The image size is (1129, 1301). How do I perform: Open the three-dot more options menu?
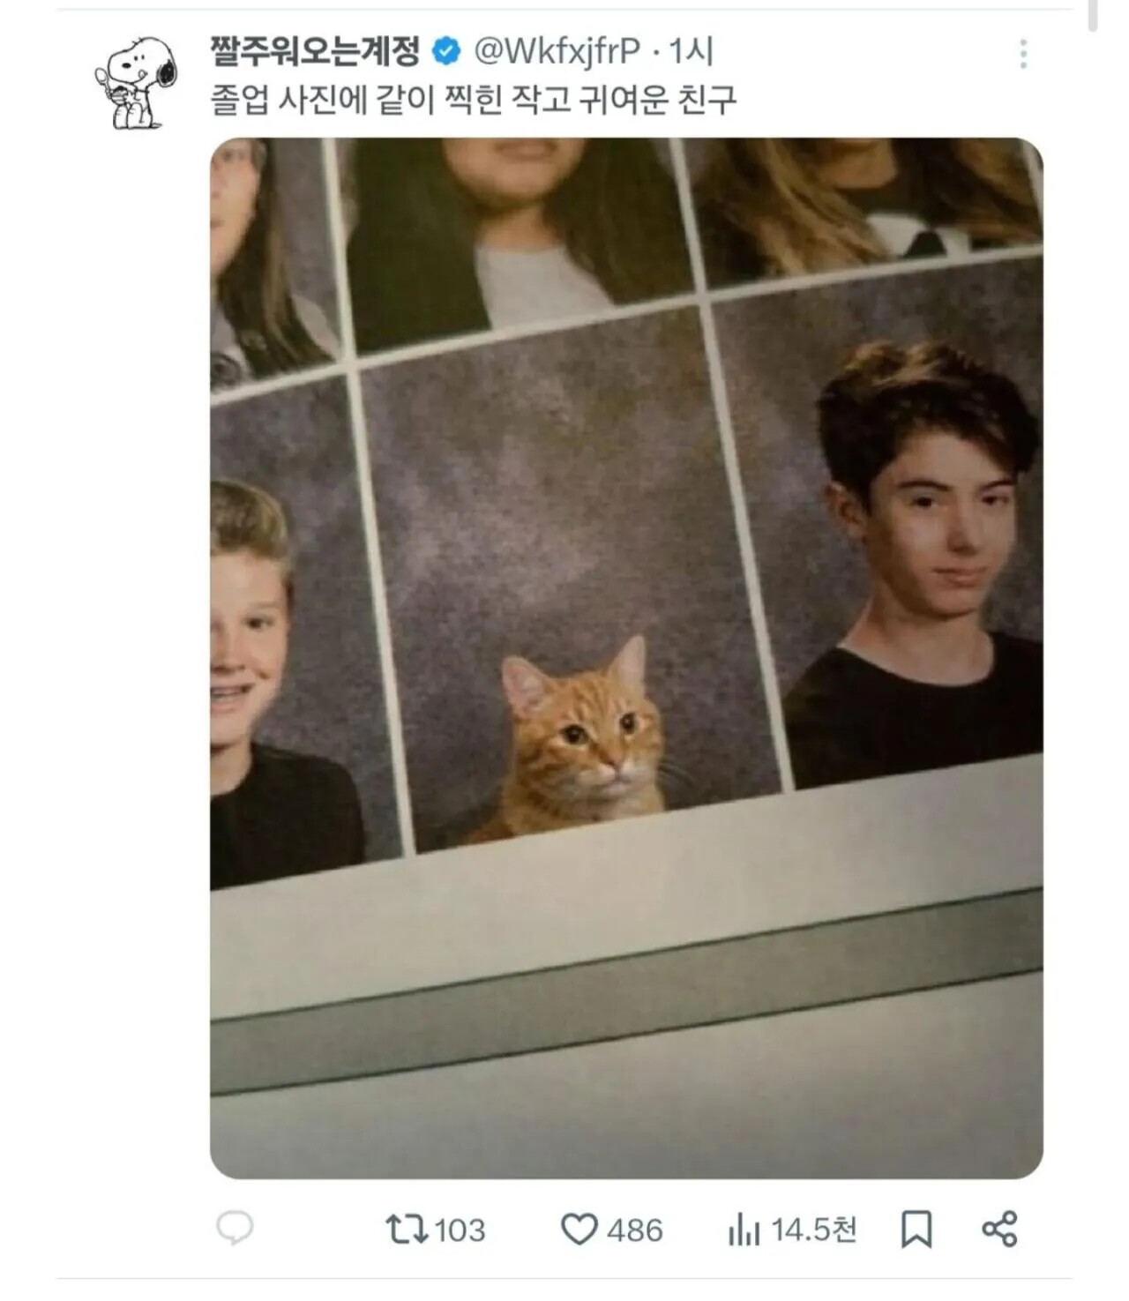[x=1023, y=54]
